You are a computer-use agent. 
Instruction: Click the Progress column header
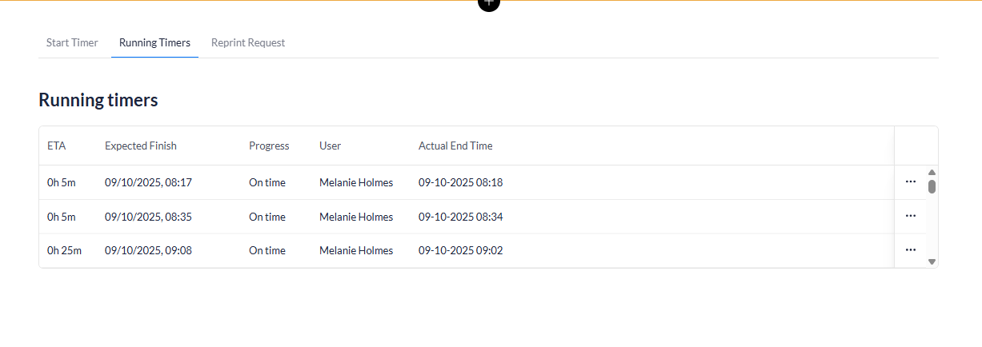(x=269, y=146)
